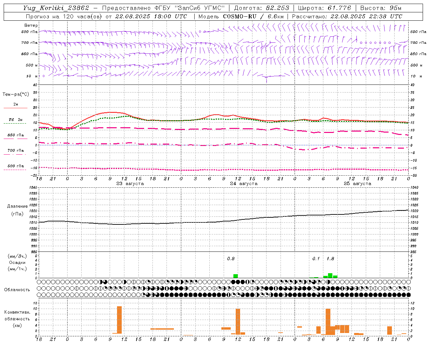Viewport: 428px width, 342px height.
Task: Click the tallest orange convective bar on 23 августа
Action: click(119, 320)
